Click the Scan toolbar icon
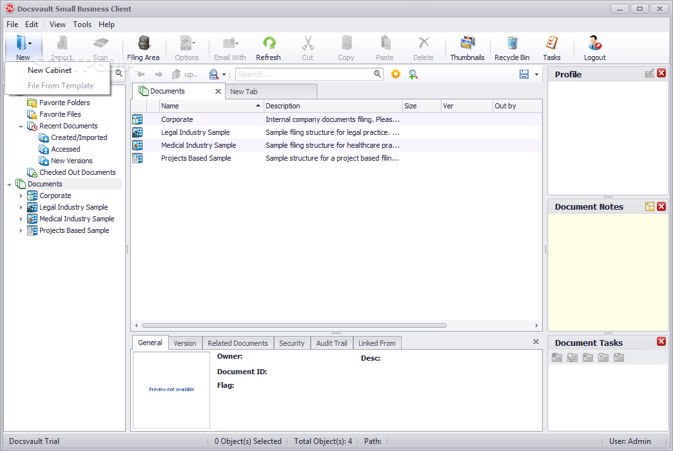Viewport: 673px width, 451px height. (101, 43)
